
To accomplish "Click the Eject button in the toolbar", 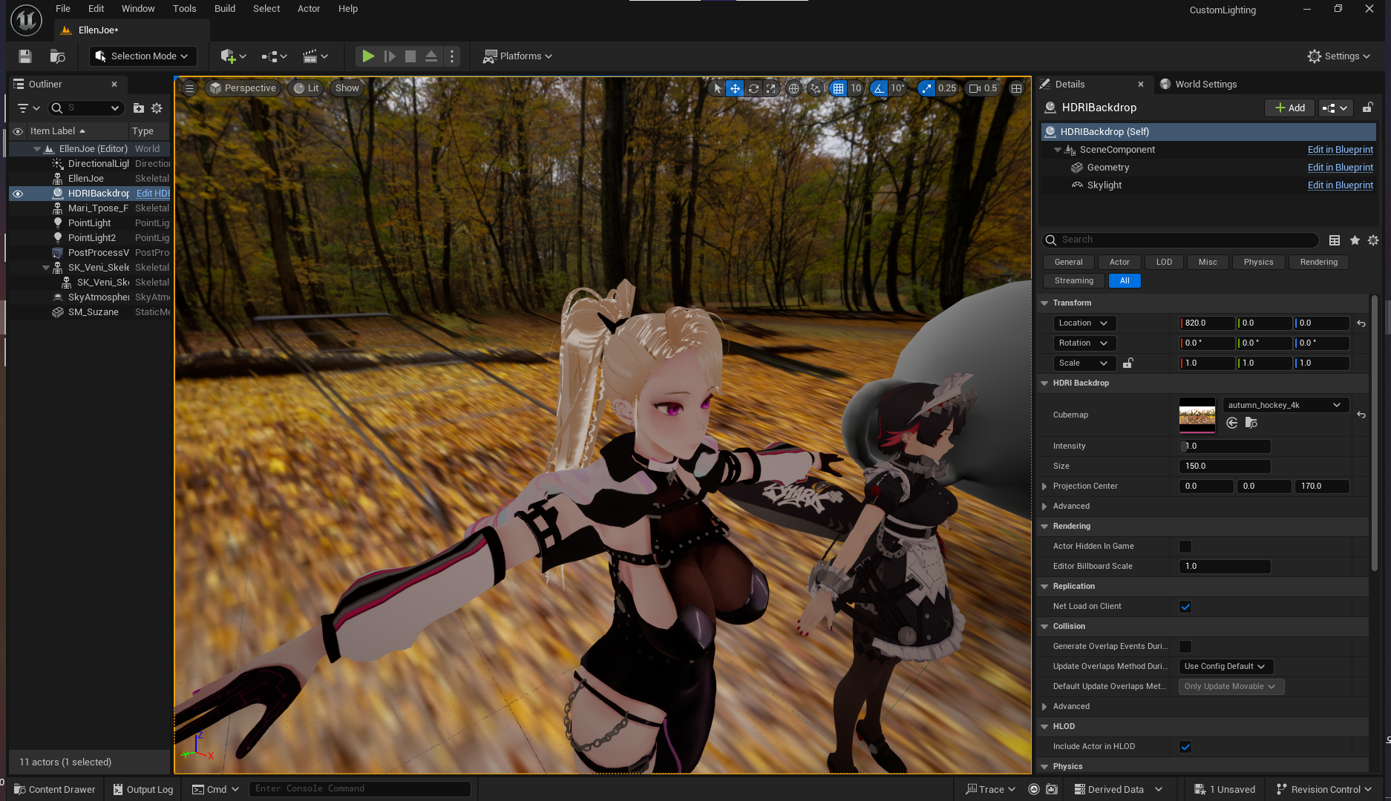I will [431, 56].
